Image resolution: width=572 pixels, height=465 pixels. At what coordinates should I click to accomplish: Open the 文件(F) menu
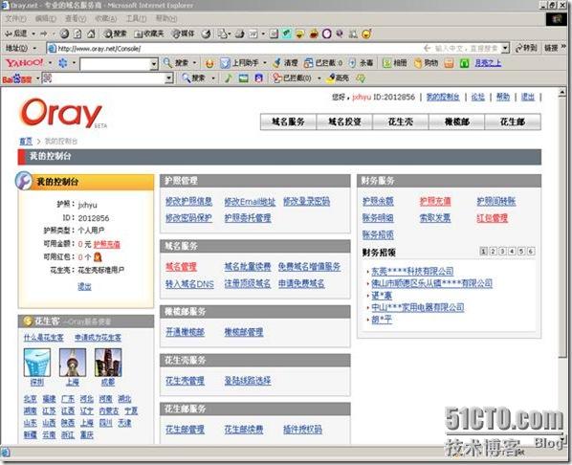pos(15,18)
